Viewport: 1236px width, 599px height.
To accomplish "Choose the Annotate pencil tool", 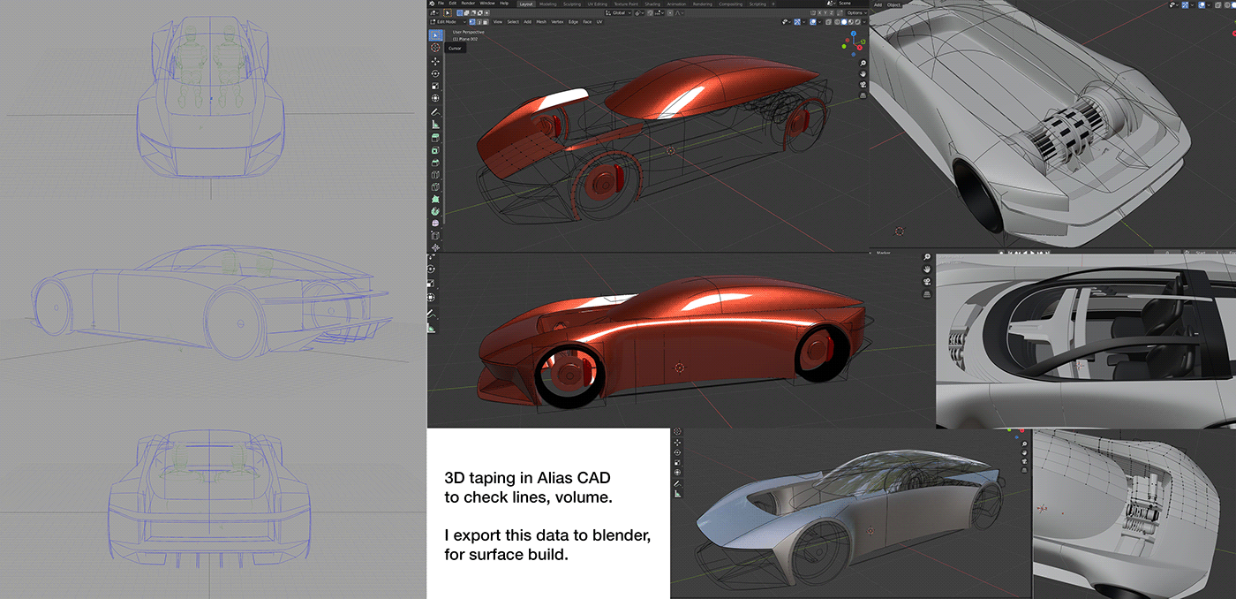I will pos(435,112).
